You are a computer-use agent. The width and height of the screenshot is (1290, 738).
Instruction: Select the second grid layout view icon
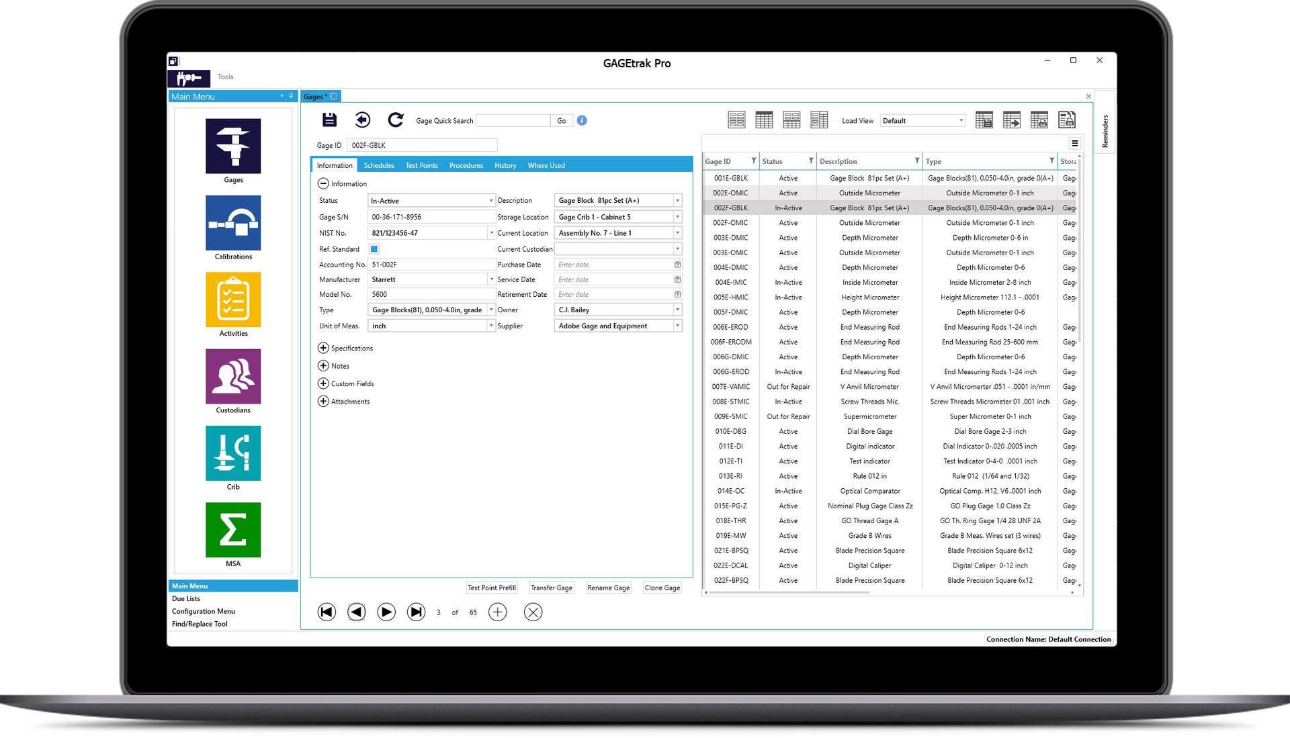pos(764,120)
